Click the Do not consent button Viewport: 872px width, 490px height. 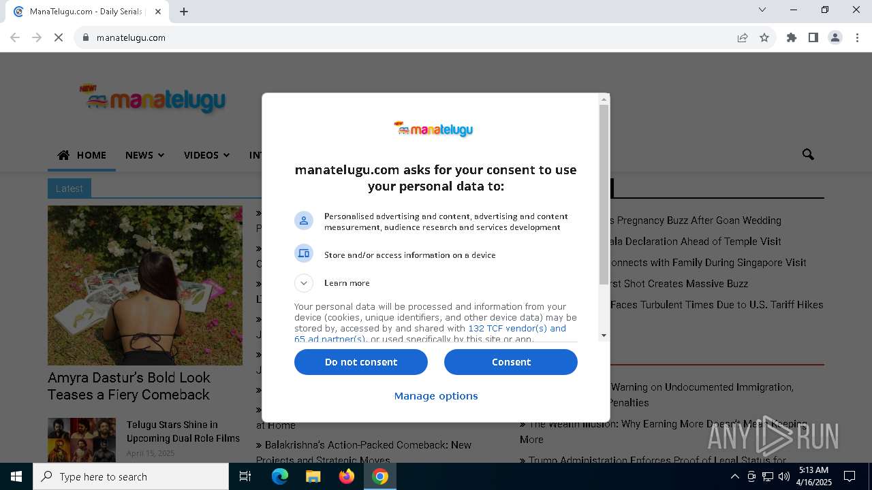point(361,362)
